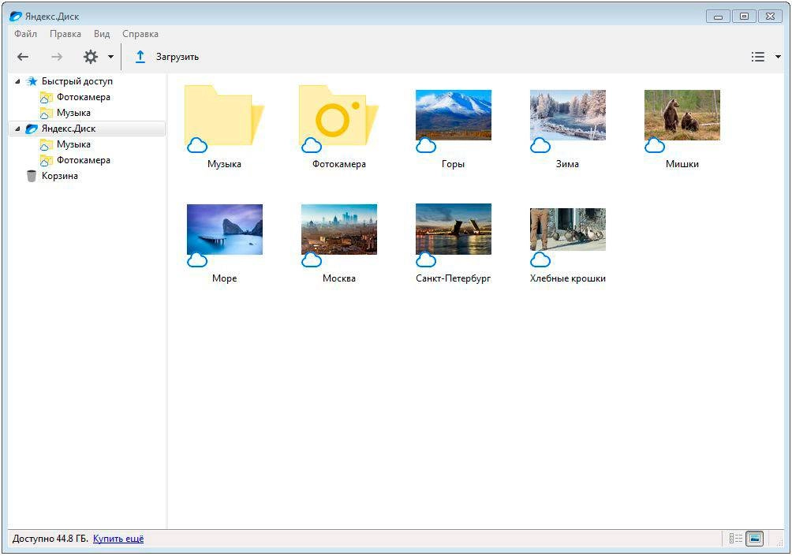
Task: Click the Мишки file name label
Action: click(682, 164)
